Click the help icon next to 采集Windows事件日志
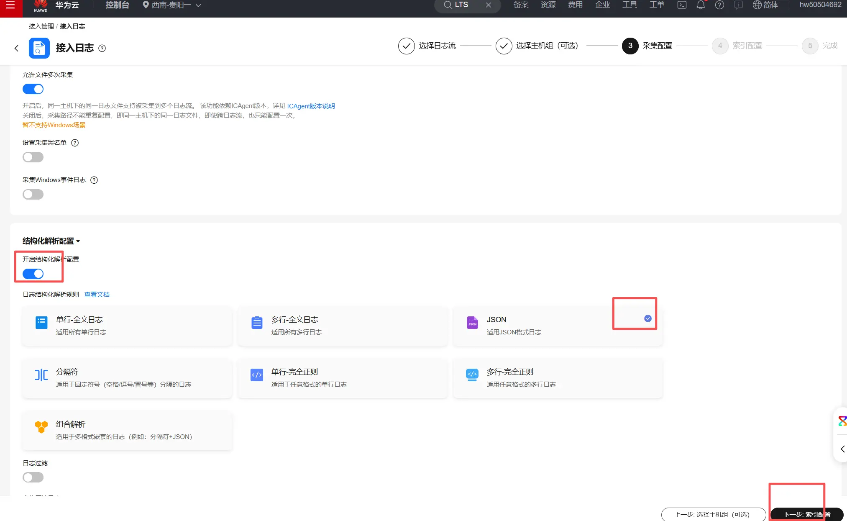This screenshot has width=847, height=521. pyautogui.click(x=94, y=180)
